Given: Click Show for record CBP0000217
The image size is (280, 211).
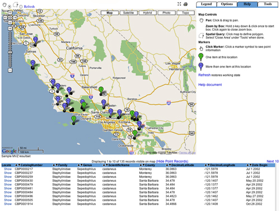Looking at the screenshot, I should (8, 169).
